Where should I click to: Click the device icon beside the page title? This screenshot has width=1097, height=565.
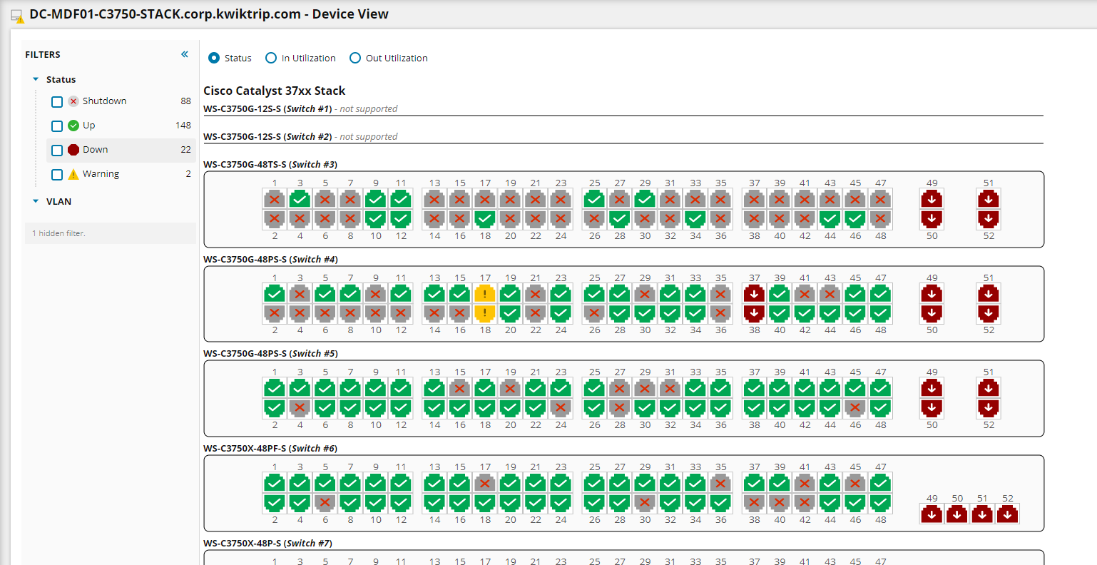(x=17, y=15)
